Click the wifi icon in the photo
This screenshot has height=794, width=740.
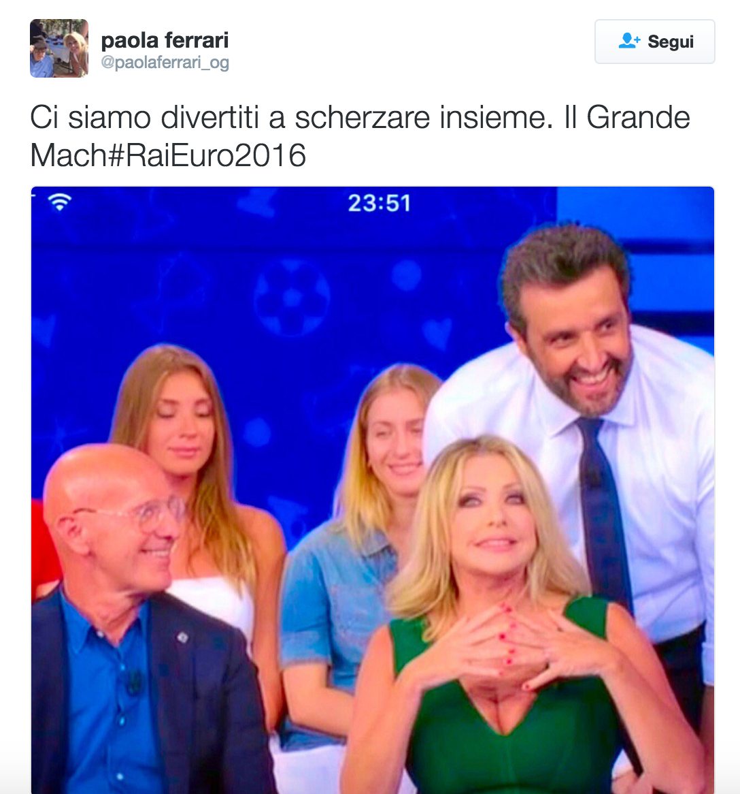tap(60, 202)
